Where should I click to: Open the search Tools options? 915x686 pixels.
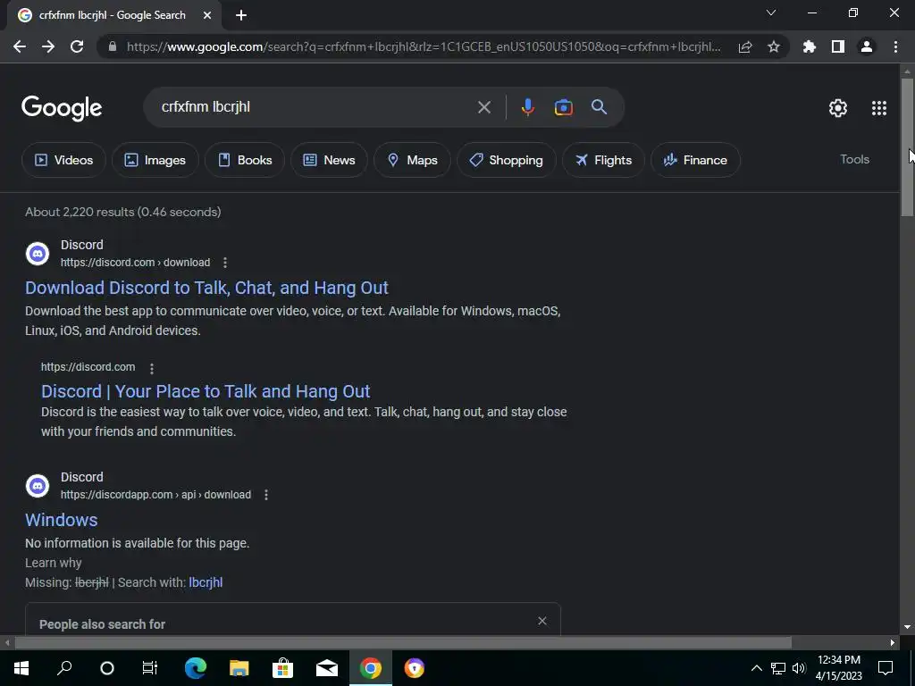(x=854, y=159)
